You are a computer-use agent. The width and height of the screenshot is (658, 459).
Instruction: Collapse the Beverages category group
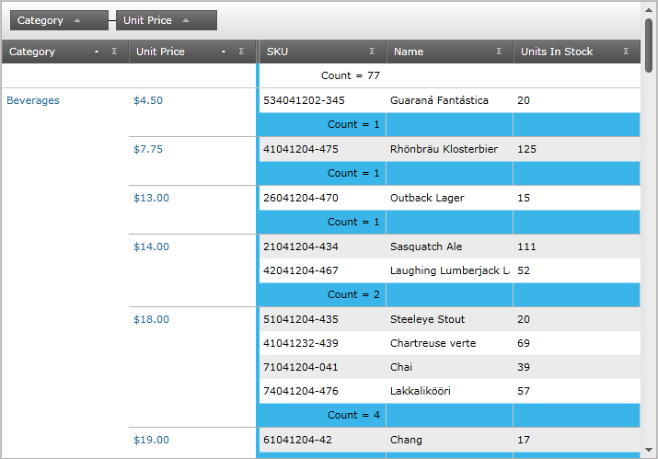pos(33,100)
